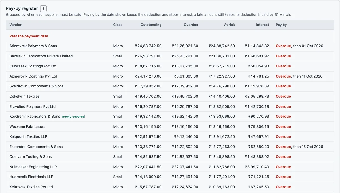Select vendor Kelquorin Textiles LLP
The image size is (340, 193).
(x=28, y=136)
